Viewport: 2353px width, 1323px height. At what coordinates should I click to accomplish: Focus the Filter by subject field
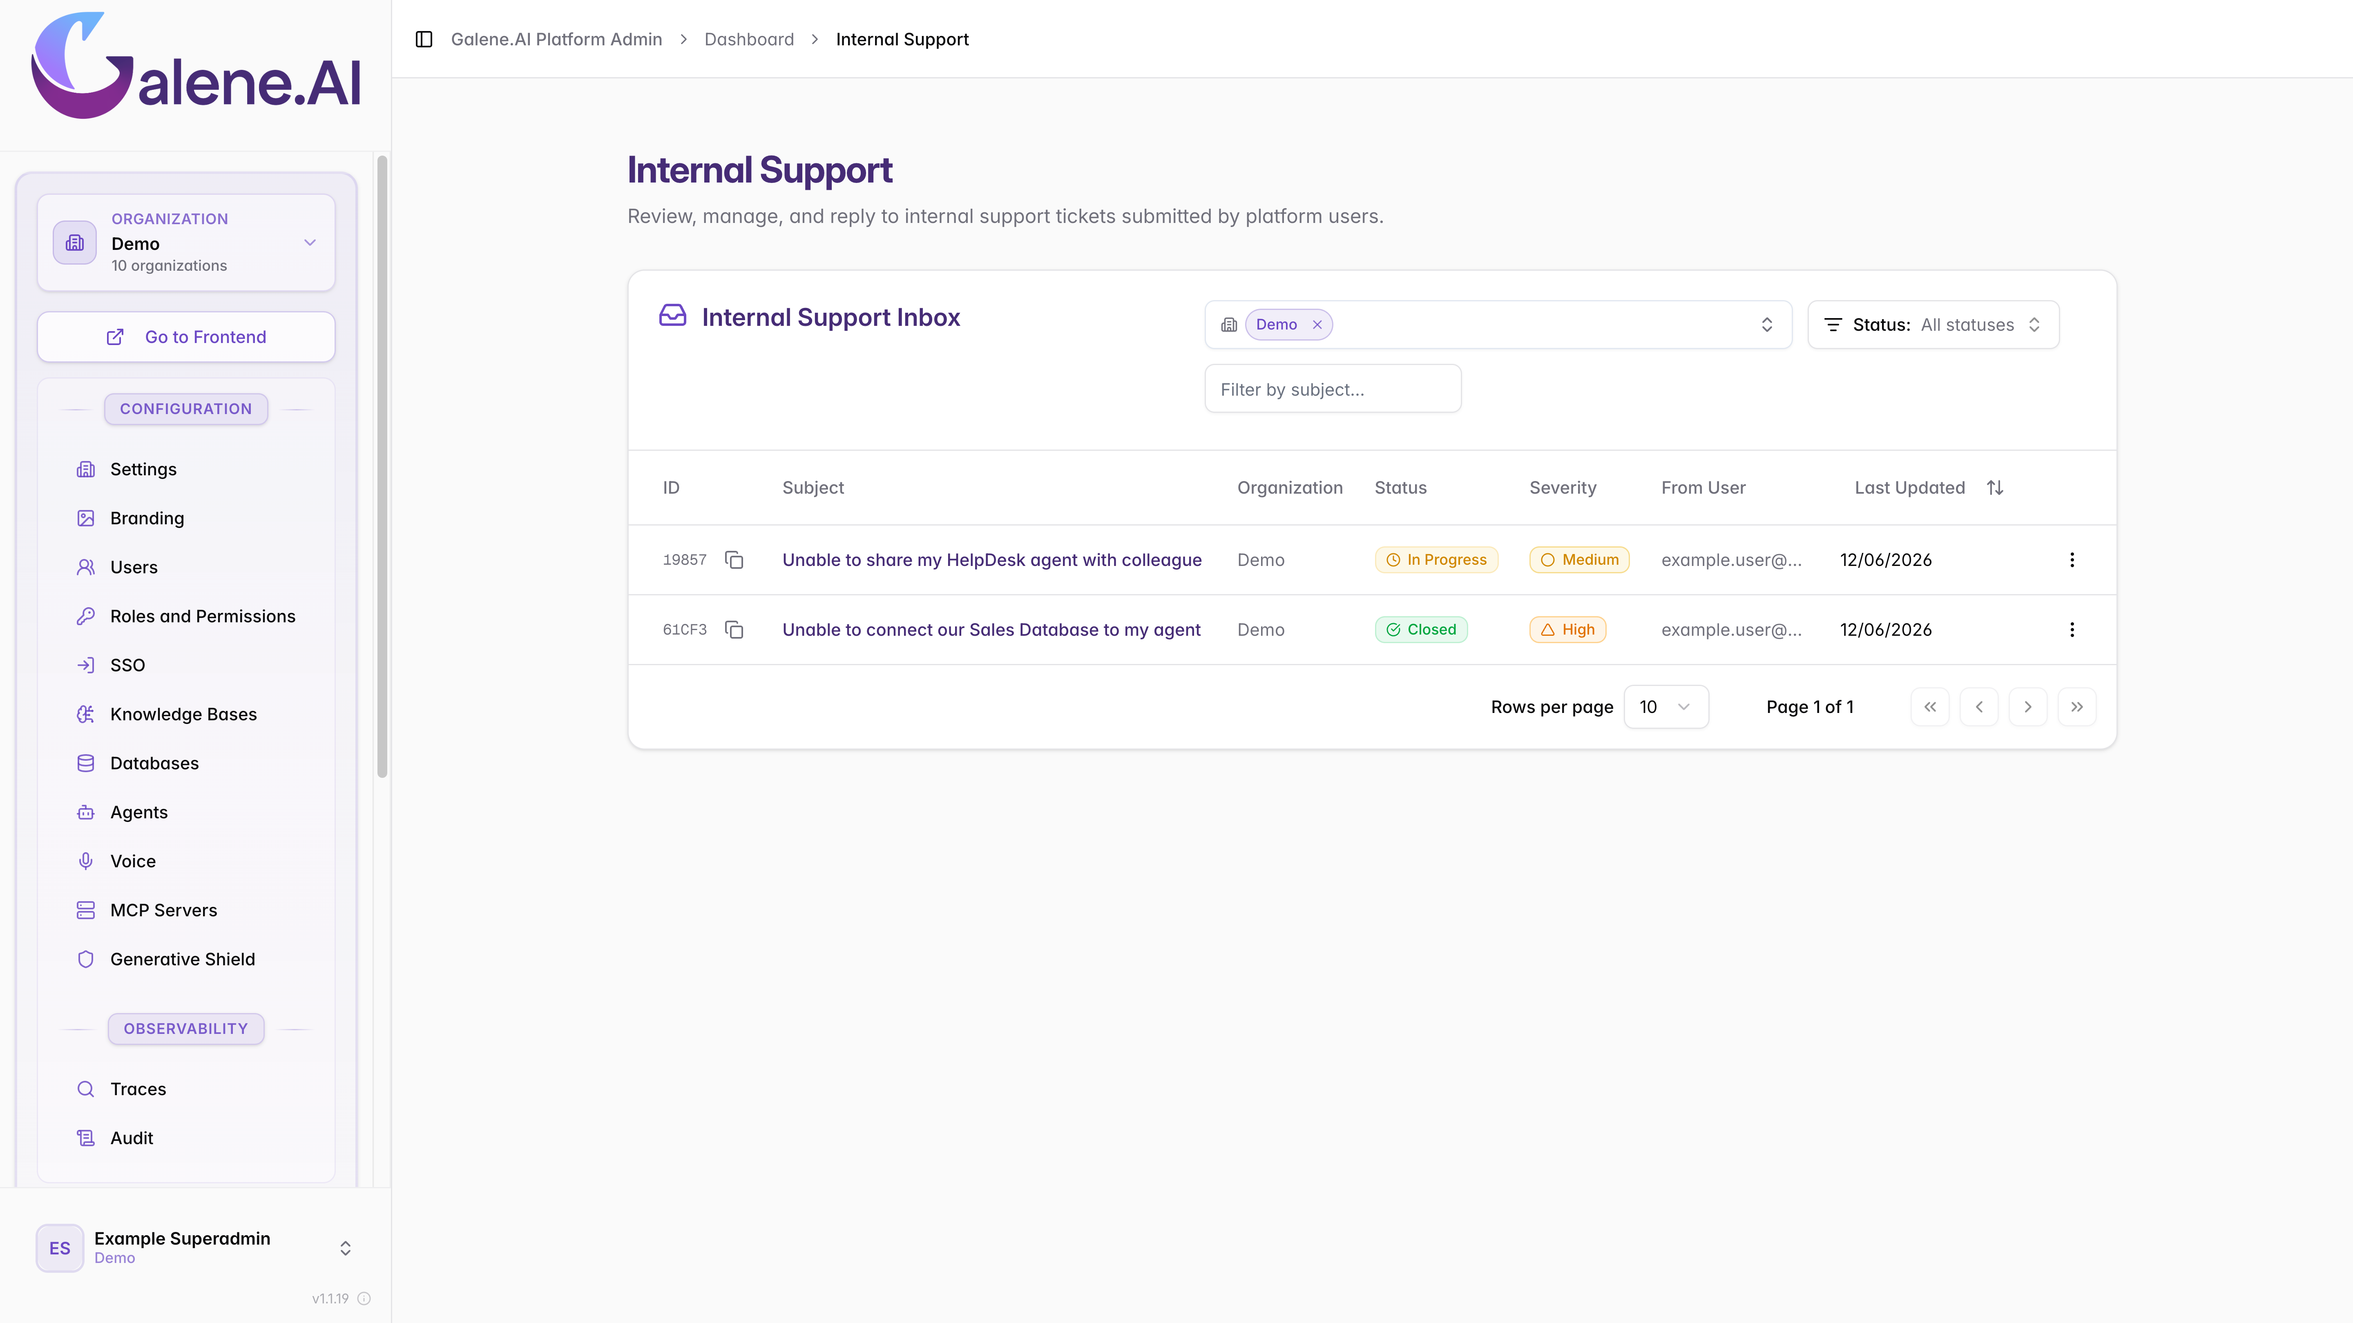1333,389
